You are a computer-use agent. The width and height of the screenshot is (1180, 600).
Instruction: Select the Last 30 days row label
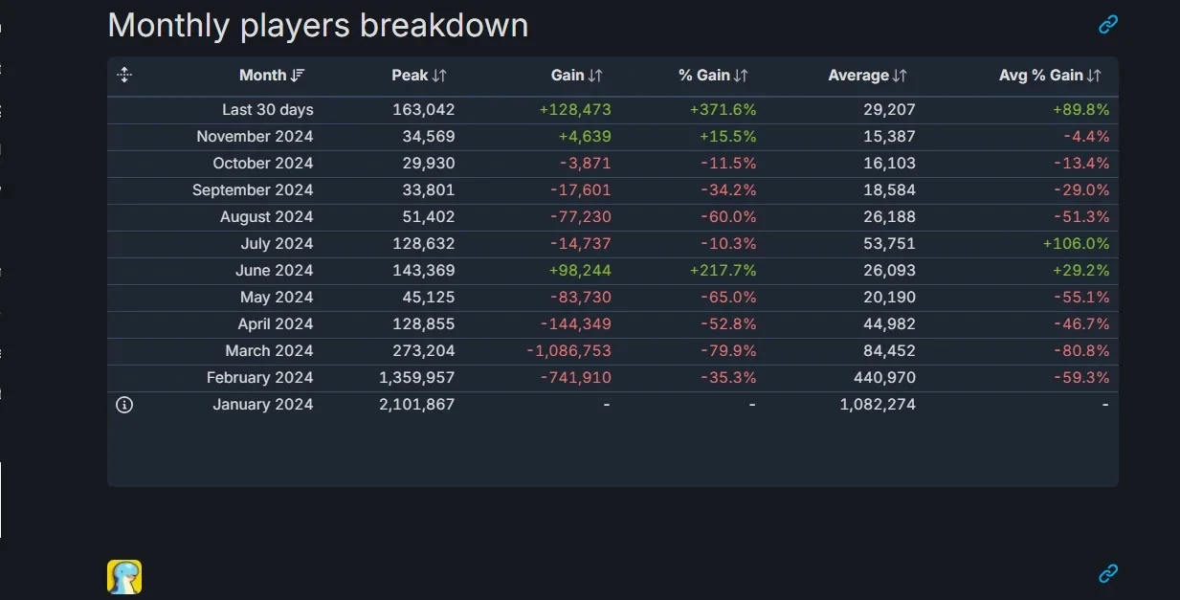(268, 110)
